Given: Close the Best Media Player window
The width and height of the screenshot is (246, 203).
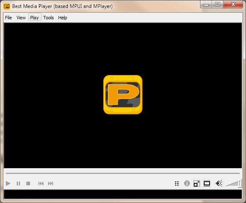Looking at the screenshot, I should pos(233,4).
